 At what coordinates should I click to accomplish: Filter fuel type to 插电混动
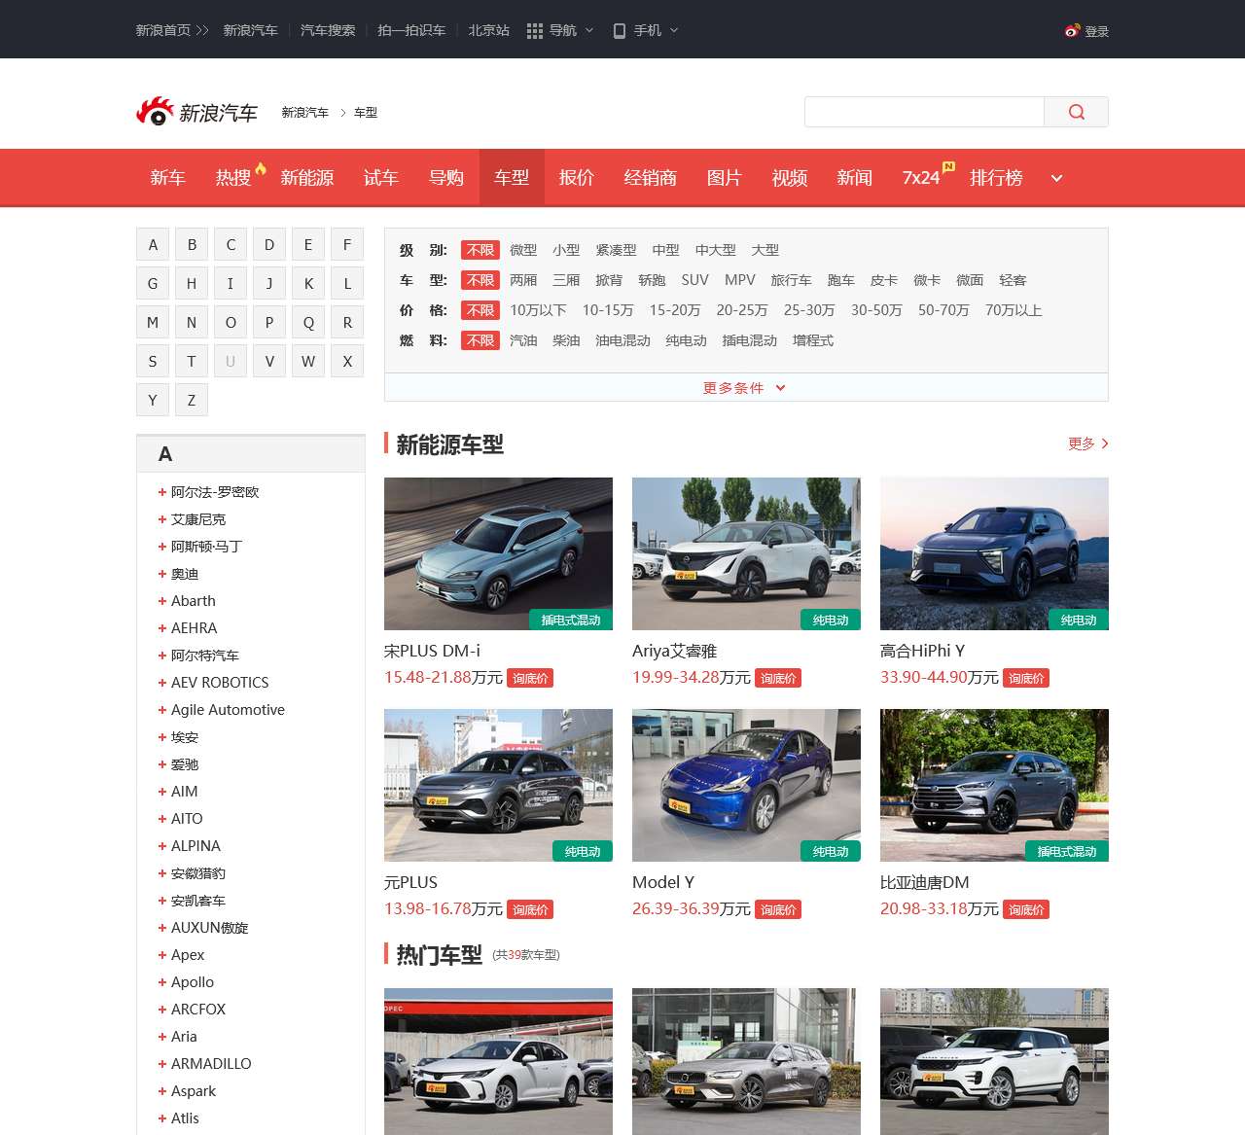click(x=750, y=340)
